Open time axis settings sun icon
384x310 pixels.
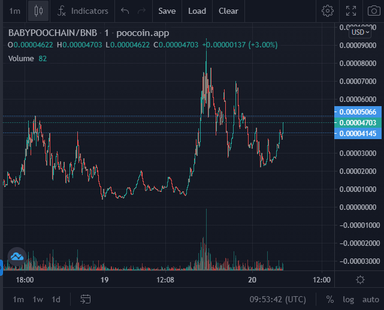pyautogui.click(x=360, y=279)
